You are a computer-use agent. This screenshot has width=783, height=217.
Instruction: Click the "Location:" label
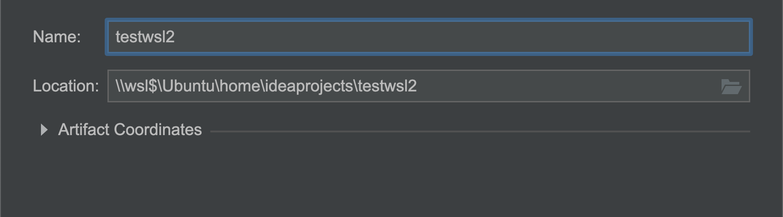pos(66,86)
